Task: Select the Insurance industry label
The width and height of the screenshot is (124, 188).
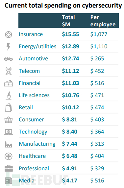Action: (x=31, y=34)
